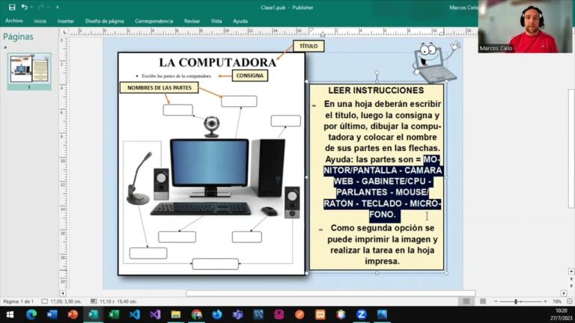Launch Visual Studio Code from the taskbar
This screenshot has height=323, width=575.
click(x=135, y=314)
